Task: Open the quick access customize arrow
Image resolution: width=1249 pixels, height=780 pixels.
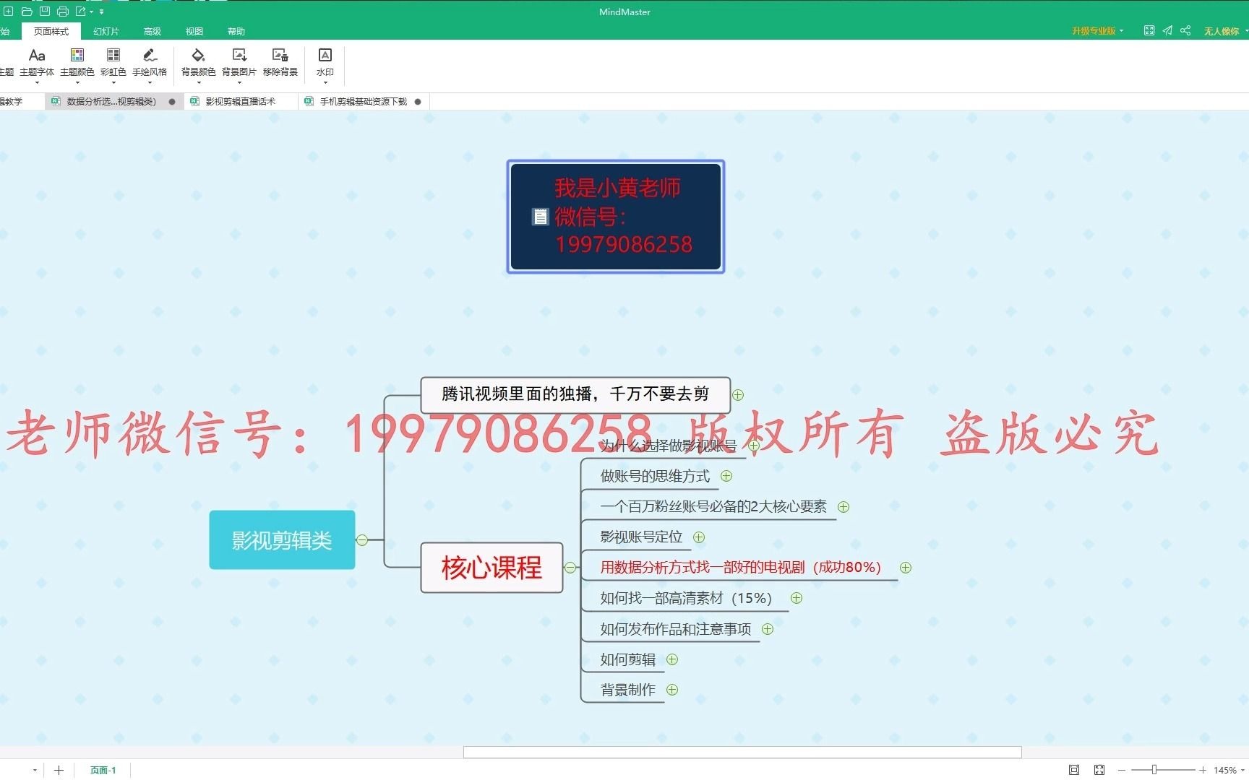Action: tap(102, 12)
